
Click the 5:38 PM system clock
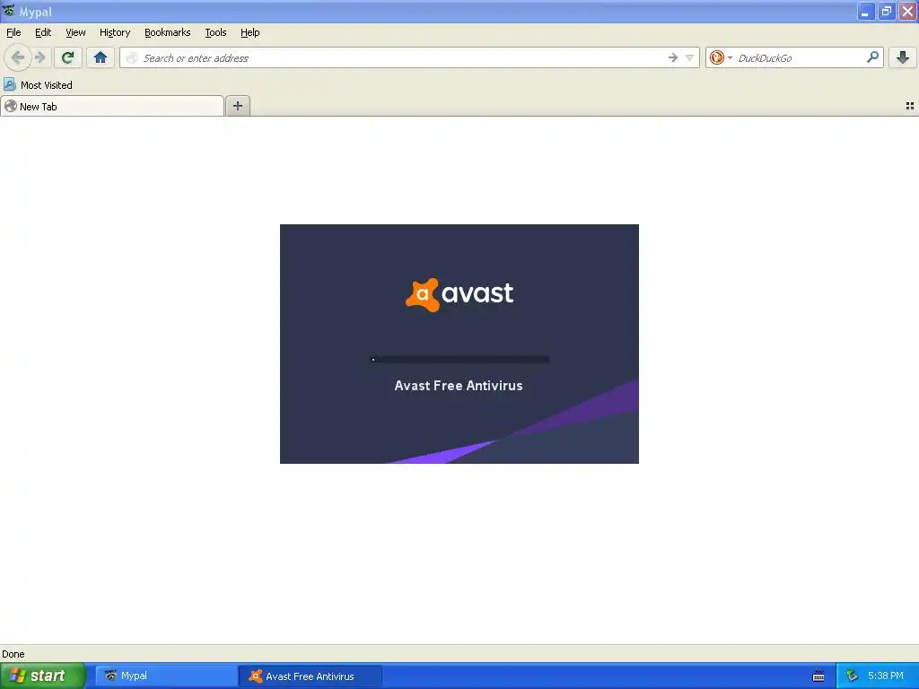885,676
